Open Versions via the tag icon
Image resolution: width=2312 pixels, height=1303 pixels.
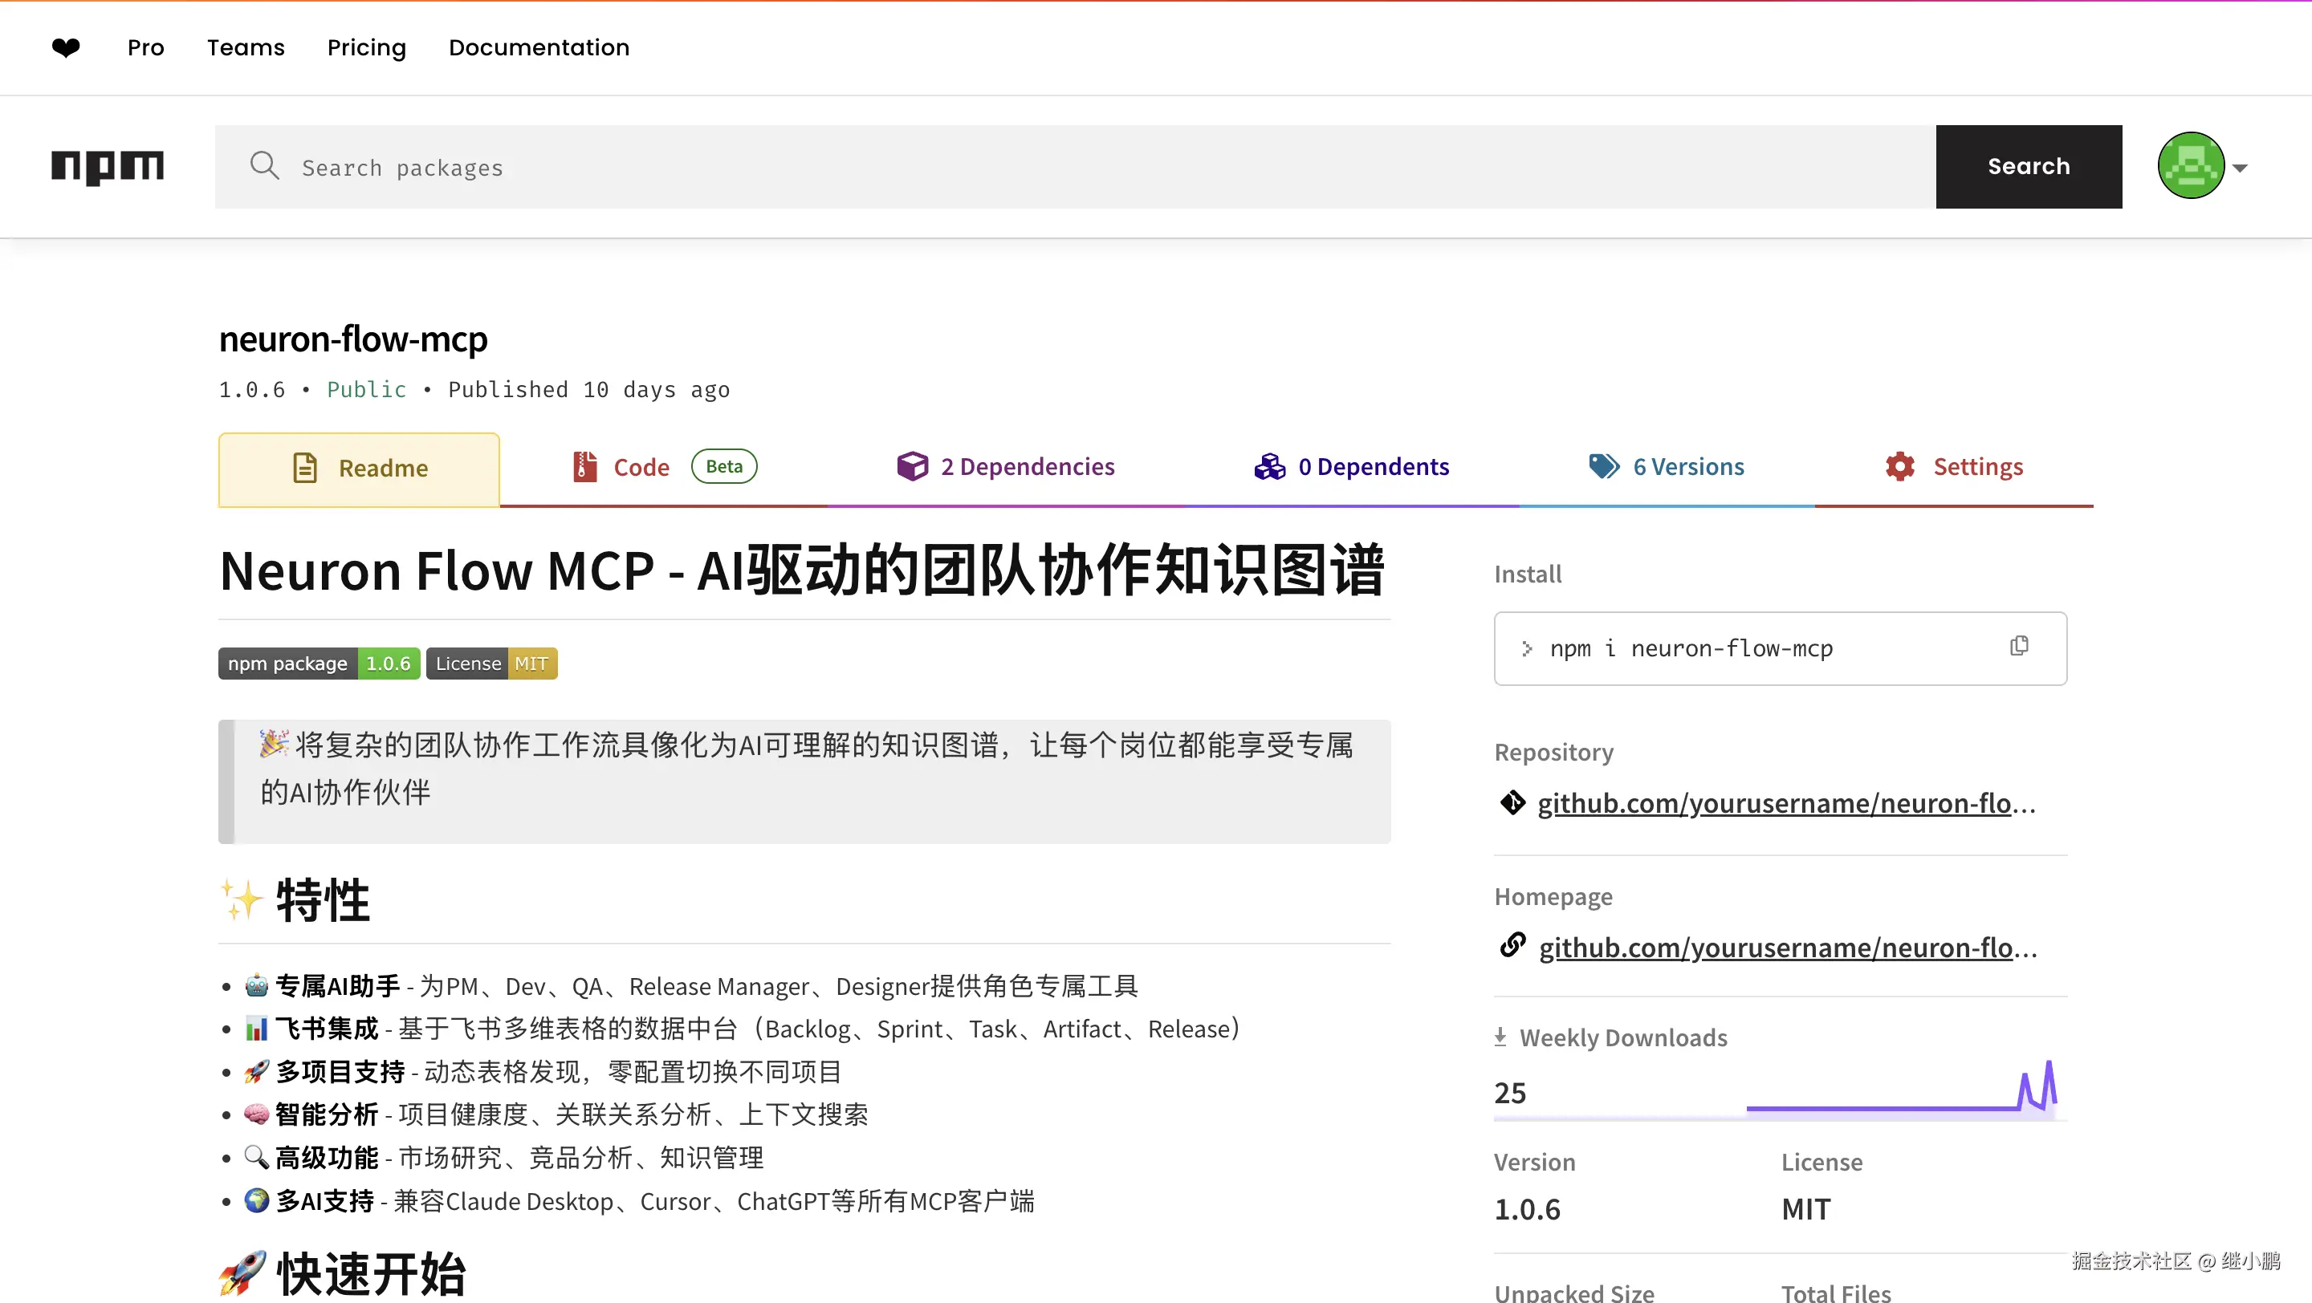[x=1604, y=465]
